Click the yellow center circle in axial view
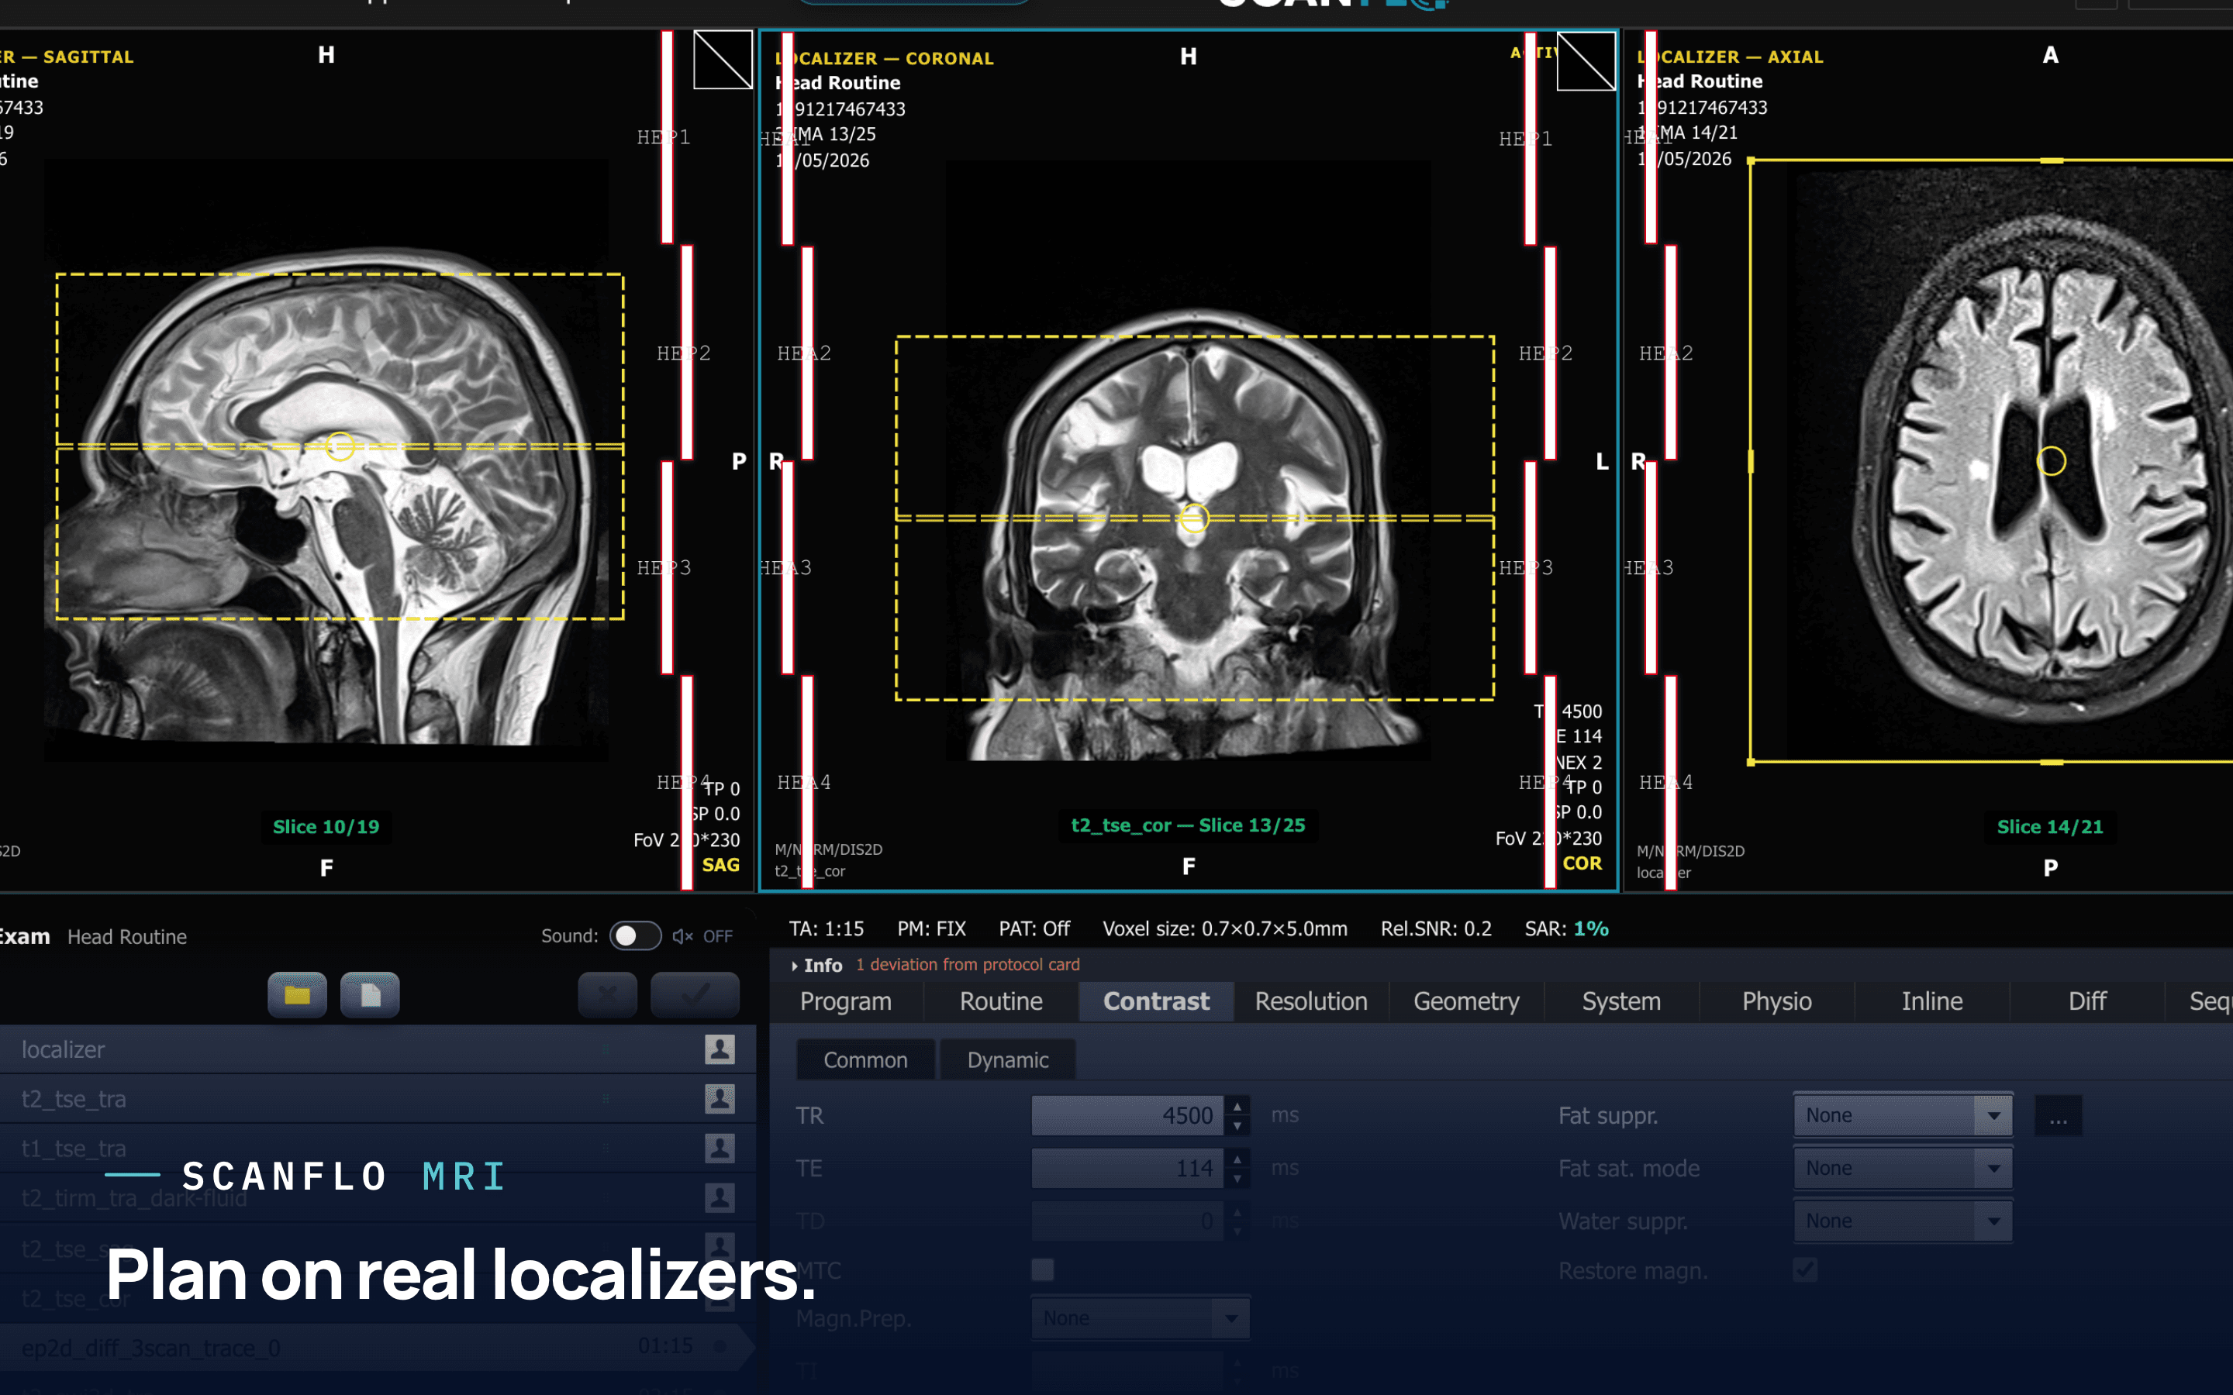Viewport: 2233px width, 1395px height. (2050, 460)
